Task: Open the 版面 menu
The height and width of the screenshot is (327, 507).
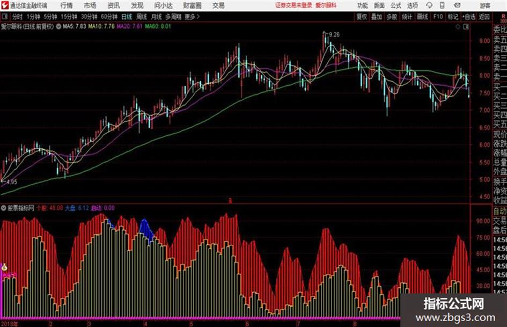Action: pos(379,5)
